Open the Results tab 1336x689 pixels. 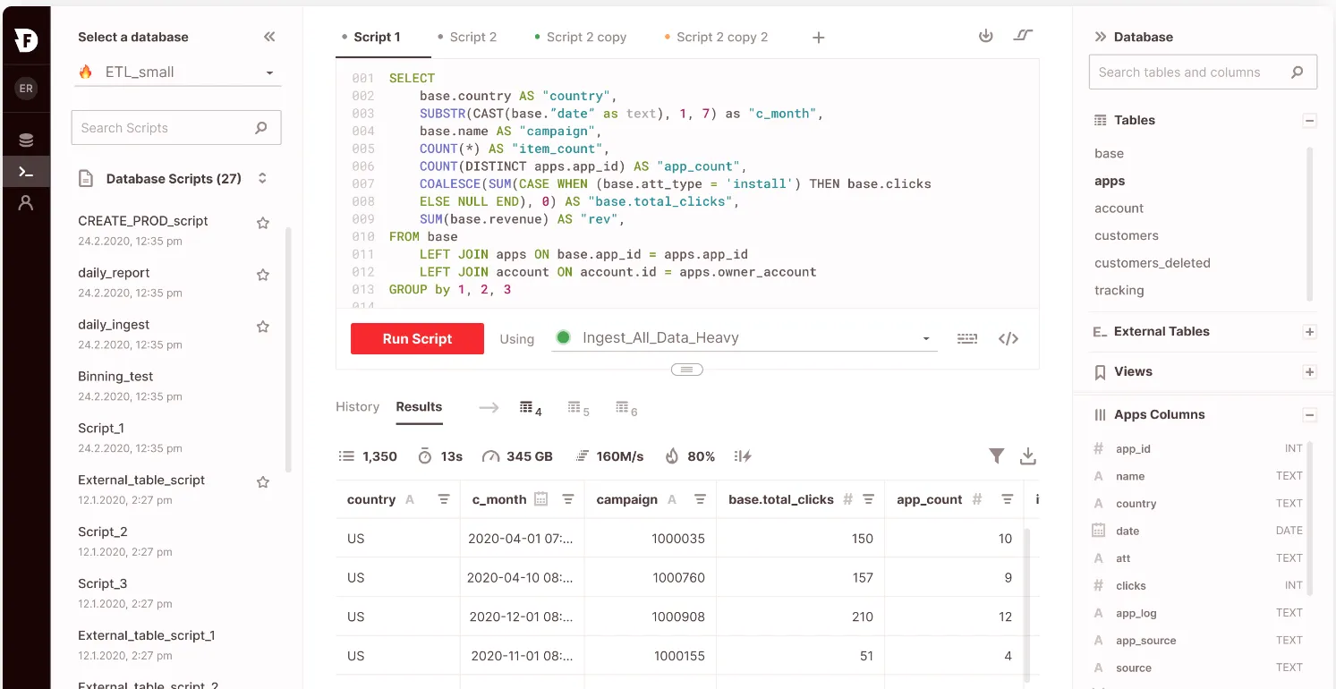tap(419, 406)
